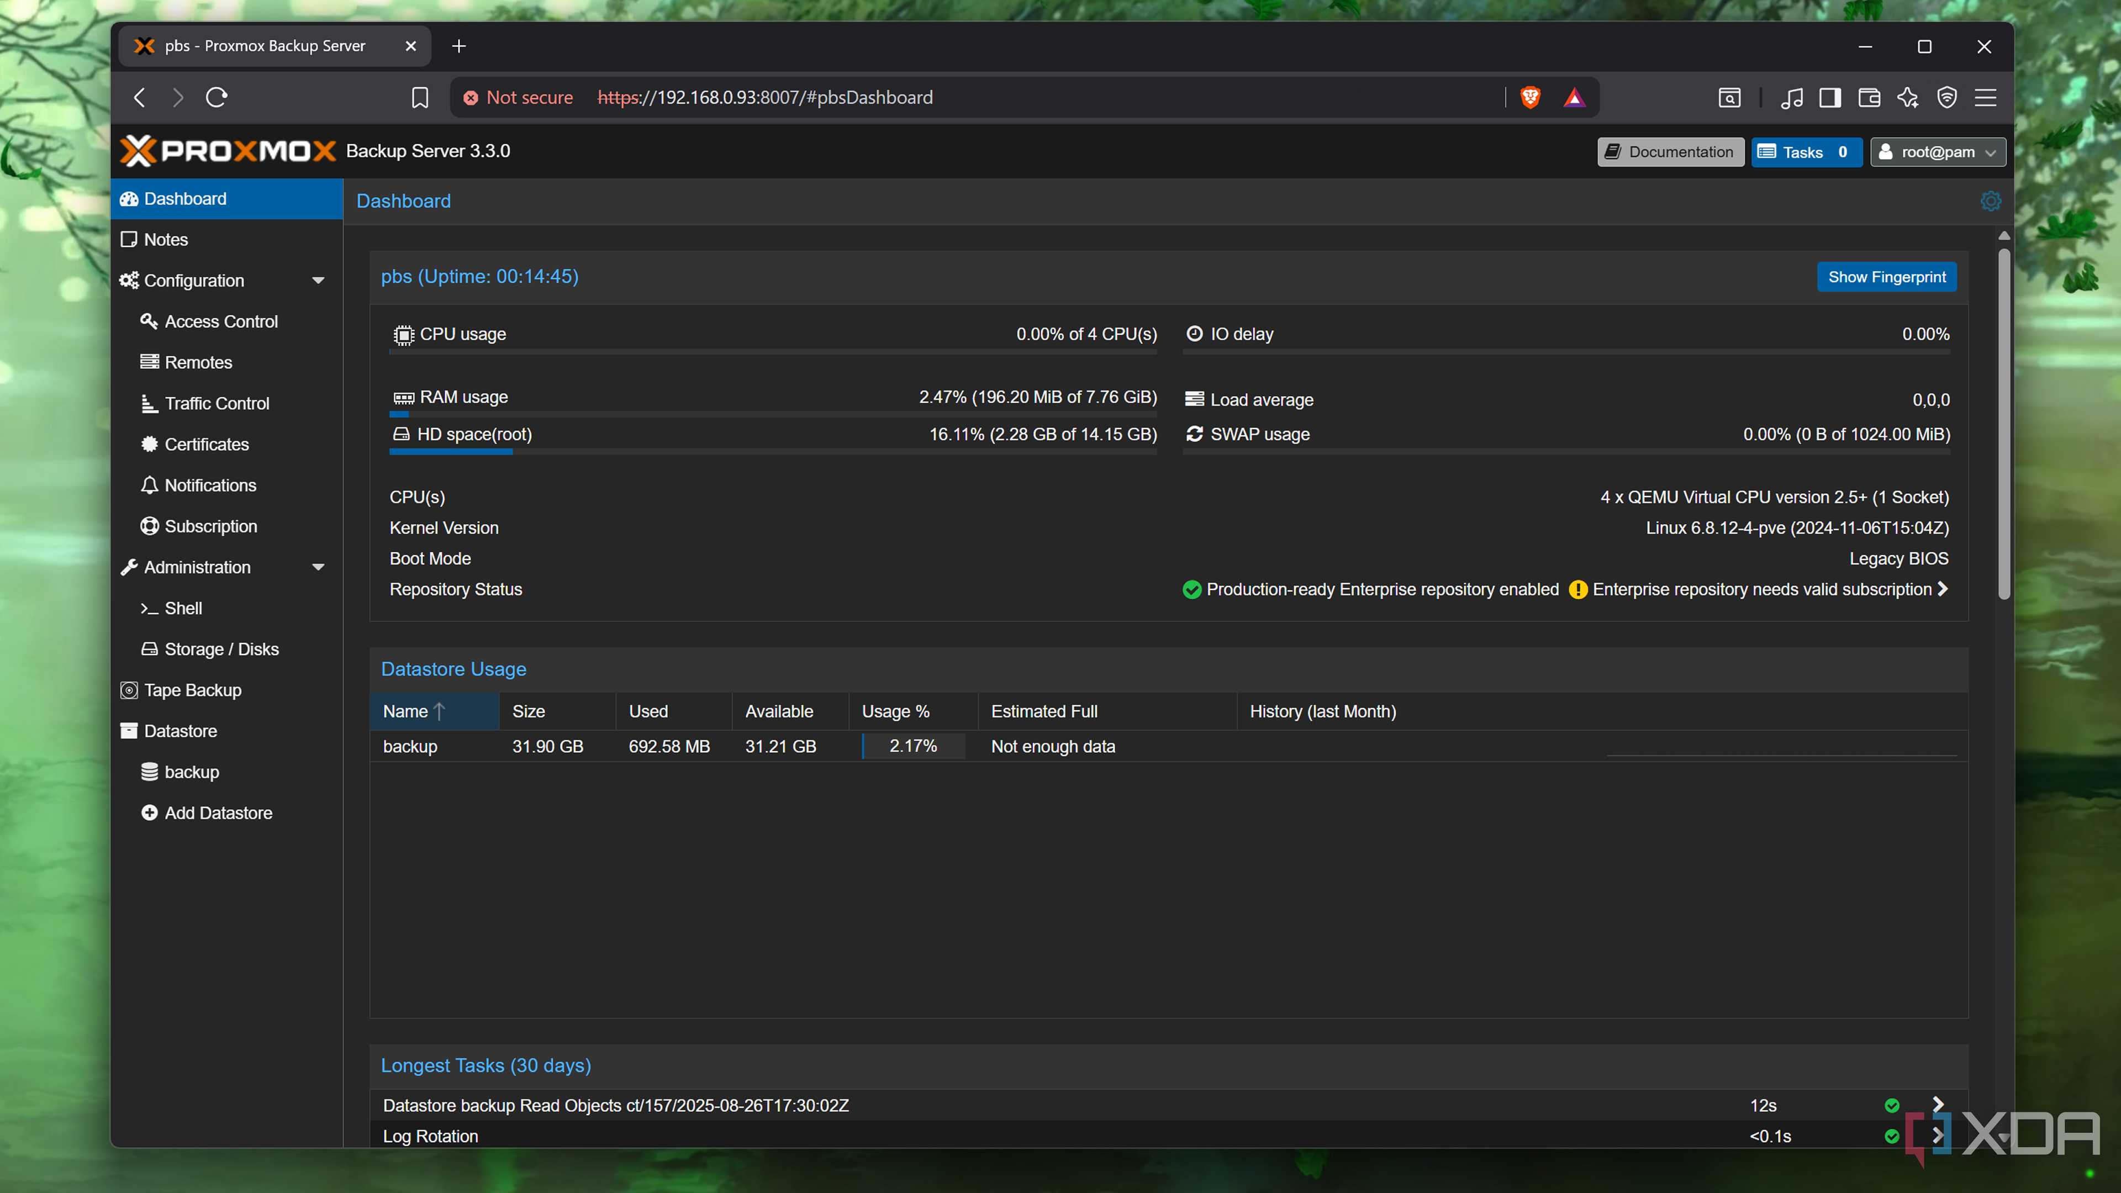Expand Enterprise repository subscription warning
Viewport: 2121px width, 1193px height.
tap(1941, 589)
